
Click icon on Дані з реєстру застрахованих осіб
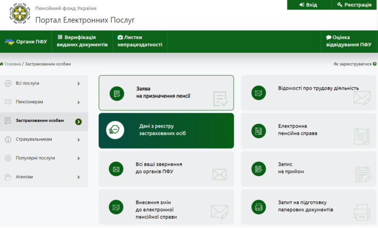tap(116, 130)
